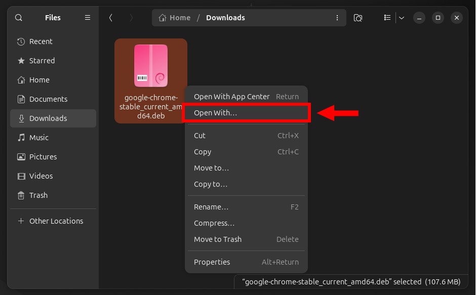Image resolution: width=476 pixels, height=295 pixels.
Task: Select Rename… in the context menu
Action: 246,207
